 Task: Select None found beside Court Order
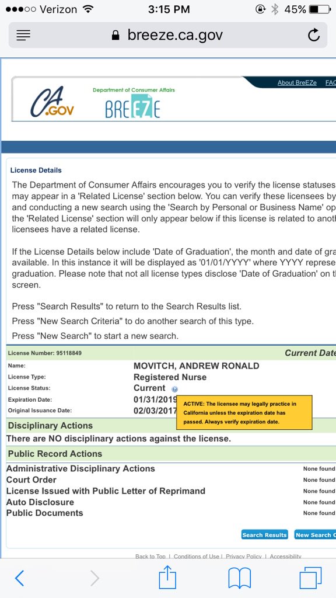click(319, 480)
